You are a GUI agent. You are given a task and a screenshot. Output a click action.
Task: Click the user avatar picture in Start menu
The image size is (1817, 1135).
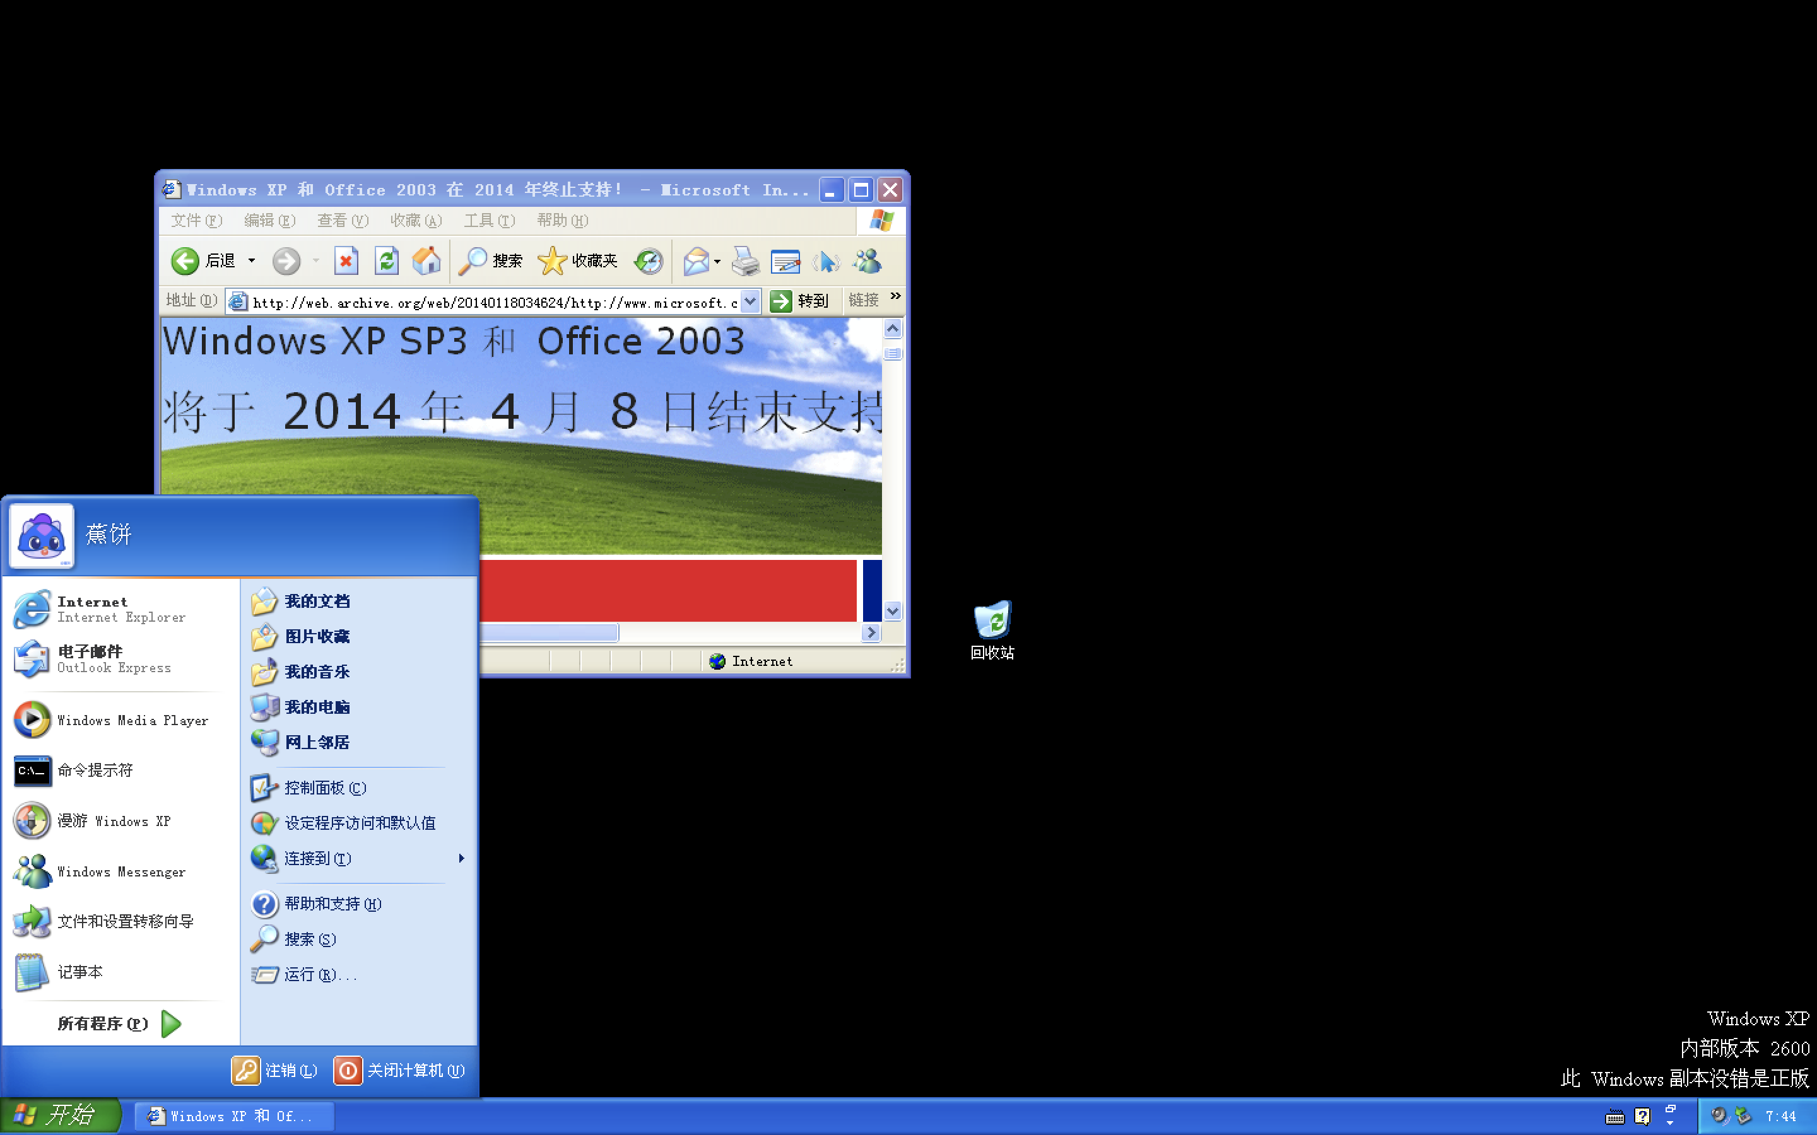coord(41,535)
